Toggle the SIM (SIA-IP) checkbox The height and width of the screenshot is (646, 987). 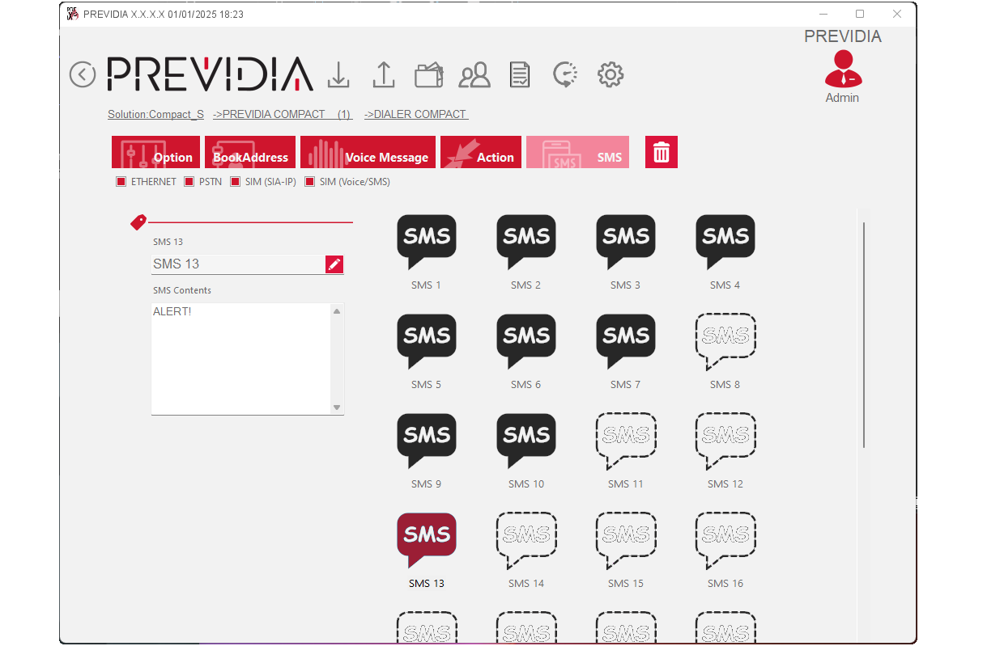[x=236, y=182]
